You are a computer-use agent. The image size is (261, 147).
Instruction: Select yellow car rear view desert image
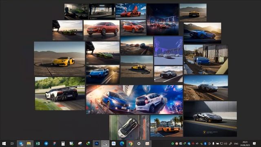(193, 13)
